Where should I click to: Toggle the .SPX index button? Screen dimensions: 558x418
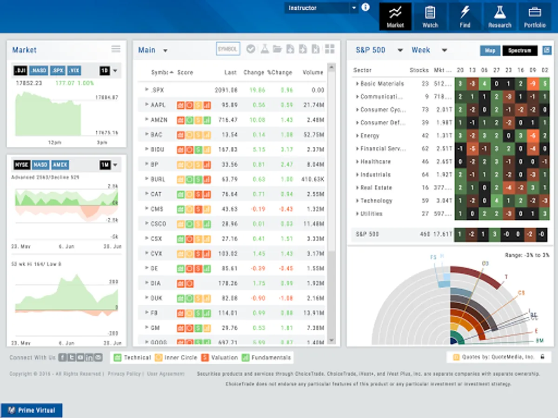(58, 71)
